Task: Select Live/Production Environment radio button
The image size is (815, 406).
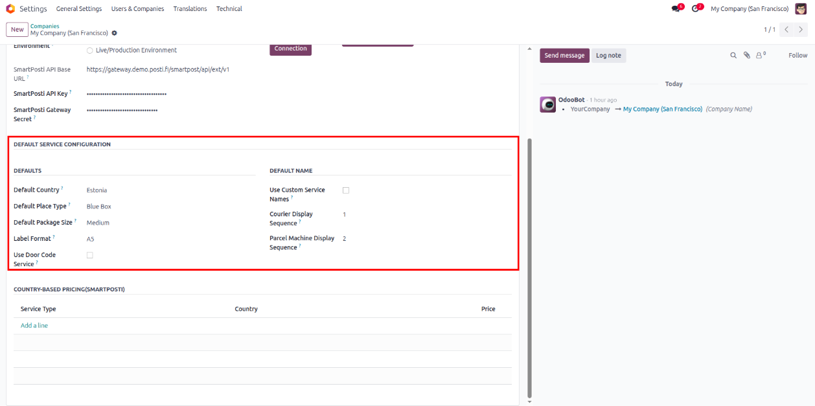Action: coord(89,51)
